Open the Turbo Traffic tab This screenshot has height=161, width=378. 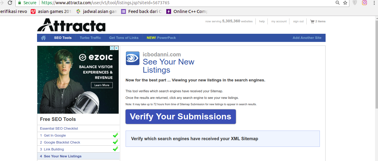point(90,38)
